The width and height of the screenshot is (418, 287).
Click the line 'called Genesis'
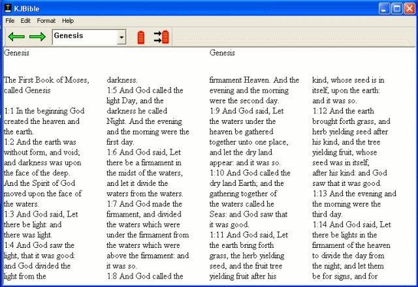tap(27, 90)
